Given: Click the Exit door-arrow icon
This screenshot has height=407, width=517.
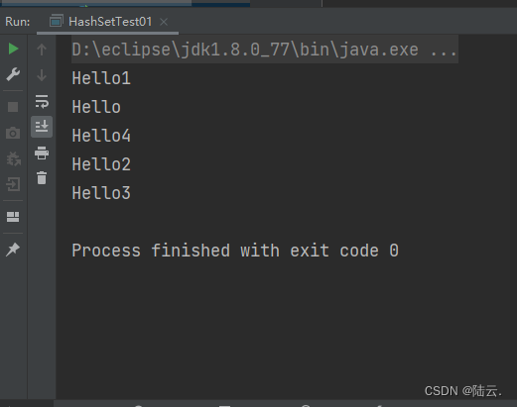Looking at the screenshot, I should pos(13,184).
